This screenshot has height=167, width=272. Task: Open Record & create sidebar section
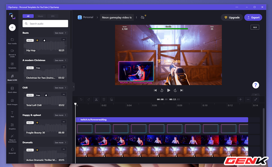click(12, 53)
